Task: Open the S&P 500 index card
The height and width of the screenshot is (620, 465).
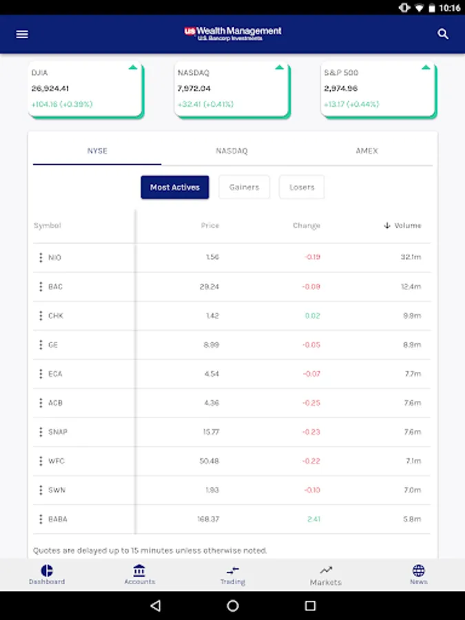Action: pos(378,89)
